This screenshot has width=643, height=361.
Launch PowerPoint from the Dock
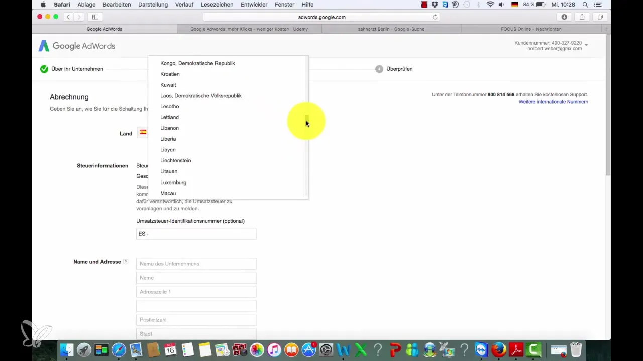(395, 349)
